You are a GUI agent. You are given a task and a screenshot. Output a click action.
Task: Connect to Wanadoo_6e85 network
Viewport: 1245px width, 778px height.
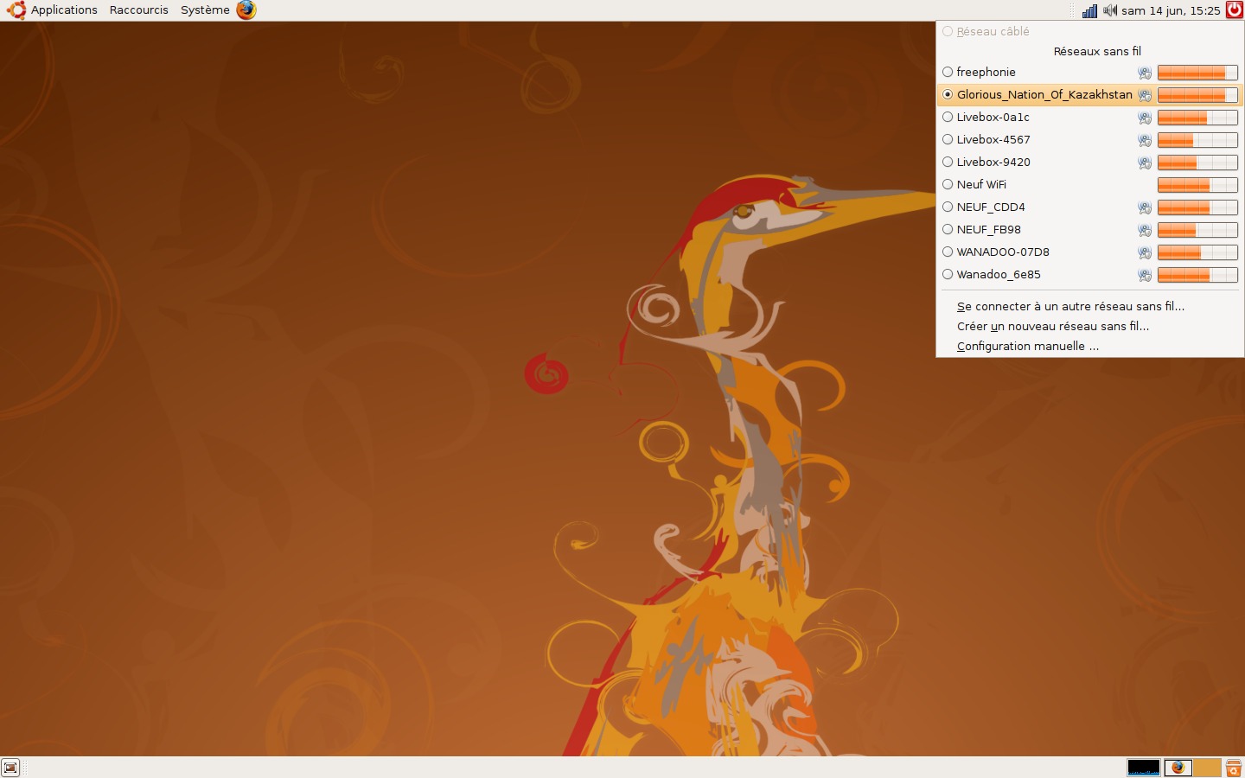[1090, 275]
